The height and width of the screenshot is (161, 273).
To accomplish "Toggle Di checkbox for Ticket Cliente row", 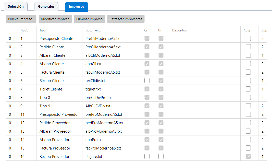I will pyautogui.click(x=161, y=89).
